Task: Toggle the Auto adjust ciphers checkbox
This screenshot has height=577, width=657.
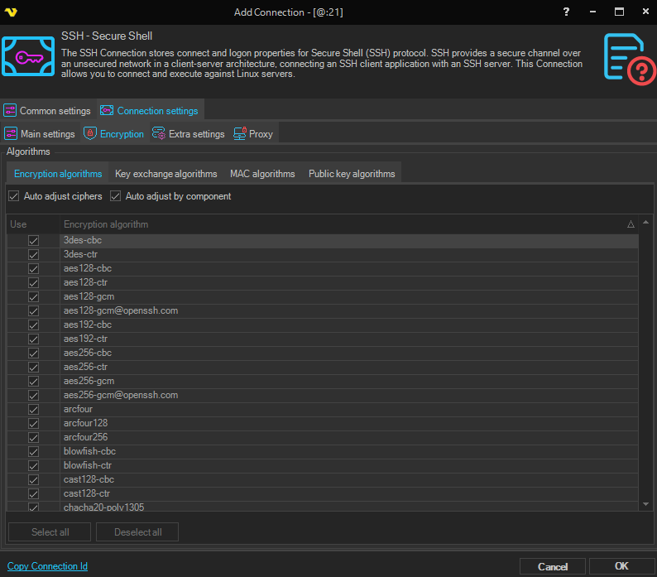Action: 14,196
